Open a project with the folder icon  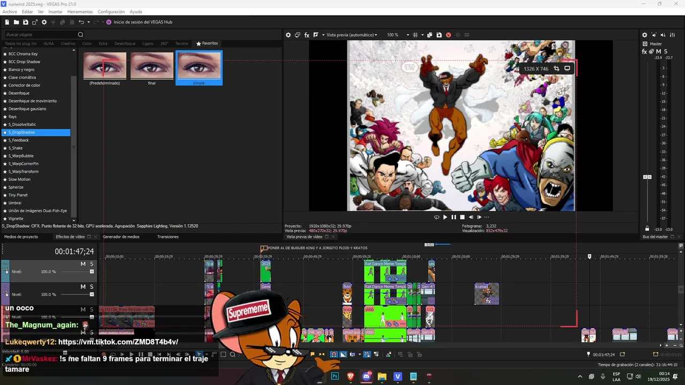pyautogui.click(x=16, y=22)
